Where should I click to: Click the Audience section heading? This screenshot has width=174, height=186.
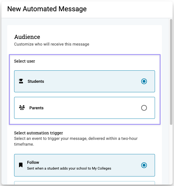click(x=27, y=37)
